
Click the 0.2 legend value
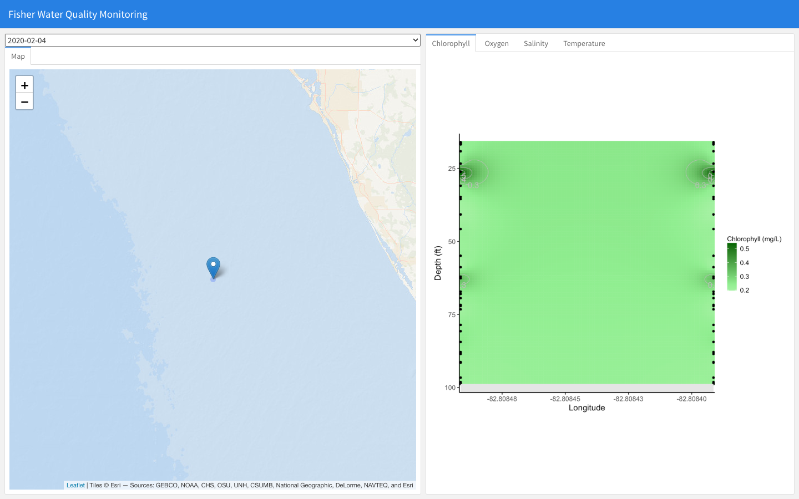745,290
